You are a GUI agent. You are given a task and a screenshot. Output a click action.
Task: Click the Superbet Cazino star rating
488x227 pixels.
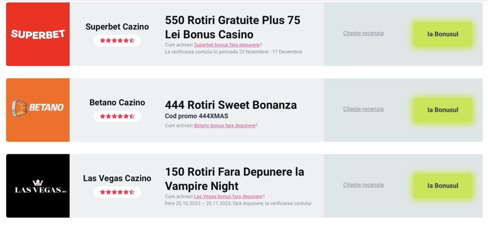(117, 40)
